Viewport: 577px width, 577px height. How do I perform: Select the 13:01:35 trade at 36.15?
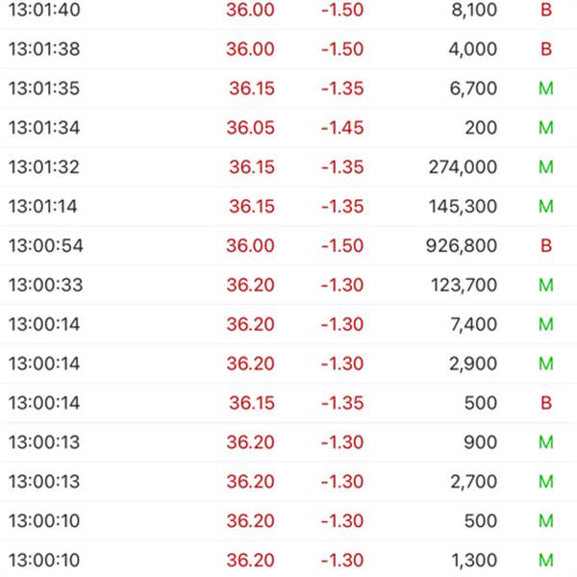[288, 88]
